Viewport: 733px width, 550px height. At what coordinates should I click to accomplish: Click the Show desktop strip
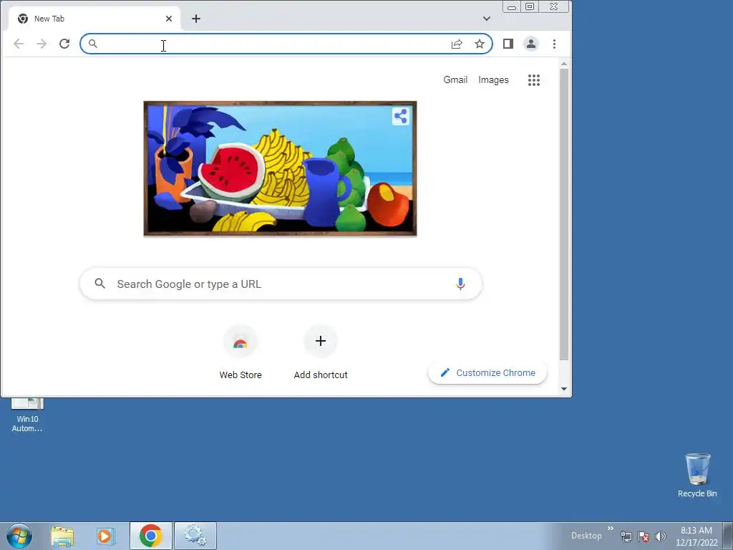pos(728,536)
